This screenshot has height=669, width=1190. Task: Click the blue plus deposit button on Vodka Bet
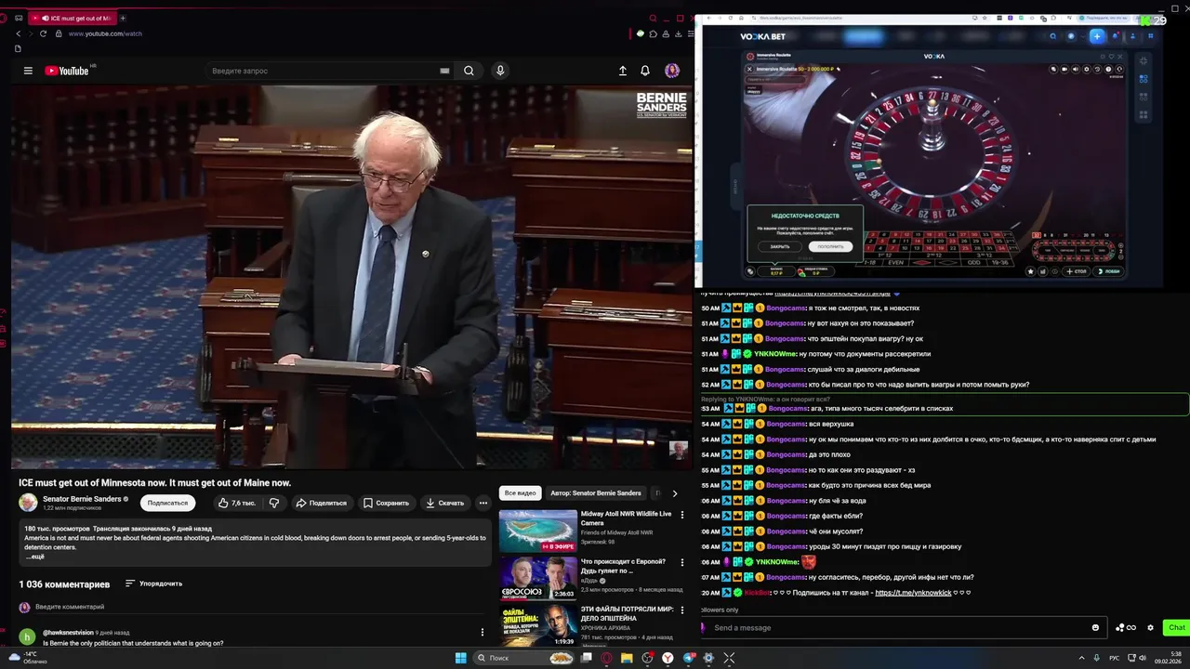1097,36
